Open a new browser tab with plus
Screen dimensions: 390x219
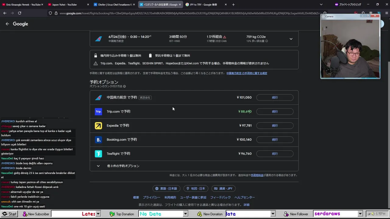[233, 5]
